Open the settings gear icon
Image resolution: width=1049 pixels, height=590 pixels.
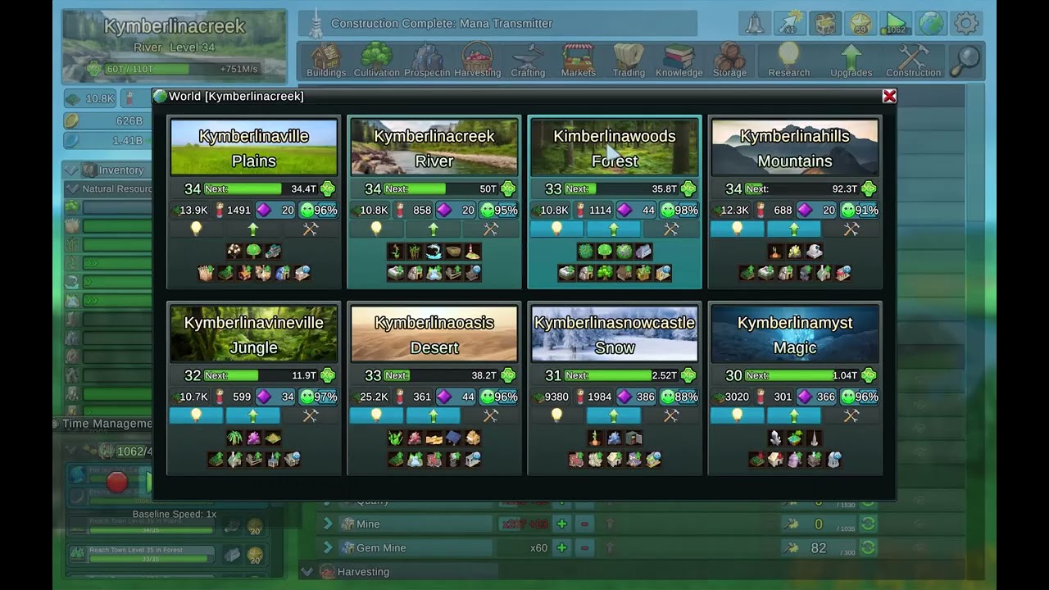(966, 23)
